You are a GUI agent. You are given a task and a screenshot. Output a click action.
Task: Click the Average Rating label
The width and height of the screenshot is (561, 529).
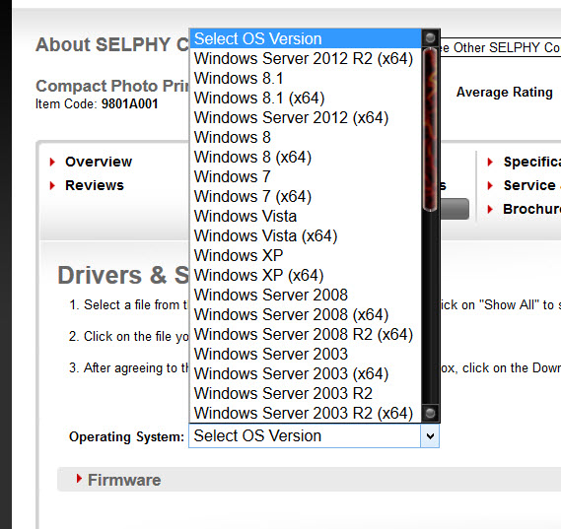point(505,92)
